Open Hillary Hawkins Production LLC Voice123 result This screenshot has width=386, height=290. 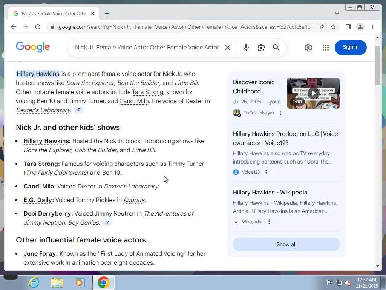click(285, 138)
